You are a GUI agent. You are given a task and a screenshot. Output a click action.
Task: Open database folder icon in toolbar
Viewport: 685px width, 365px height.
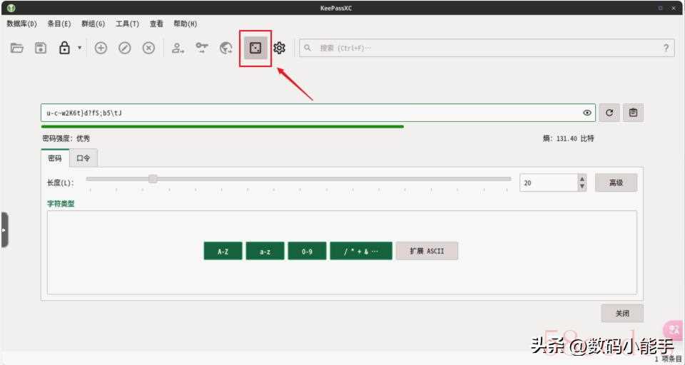[x=17, y=48]
